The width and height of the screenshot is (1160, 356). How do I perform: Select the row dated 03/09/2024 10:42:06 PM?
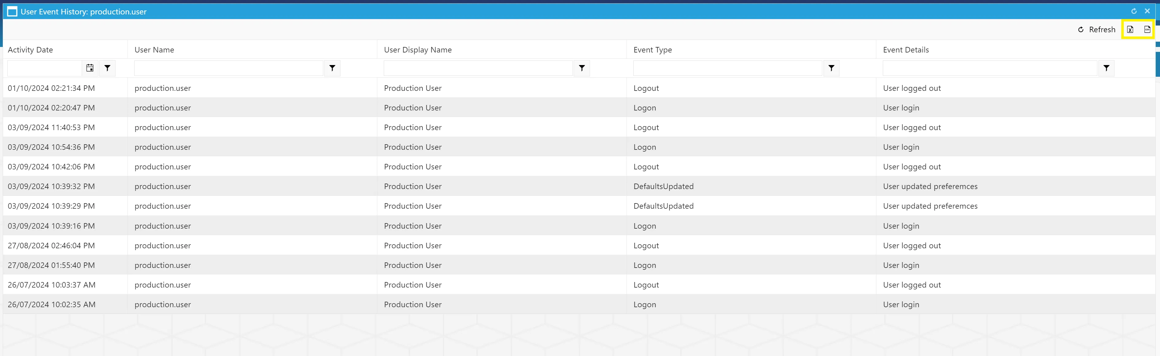pos(579,167)
